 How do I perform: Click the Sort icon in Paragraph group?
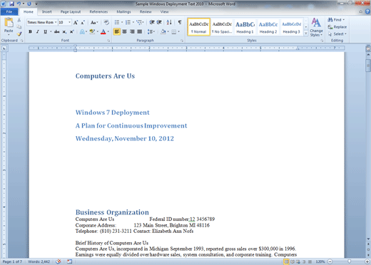click(x=169, y=22)
